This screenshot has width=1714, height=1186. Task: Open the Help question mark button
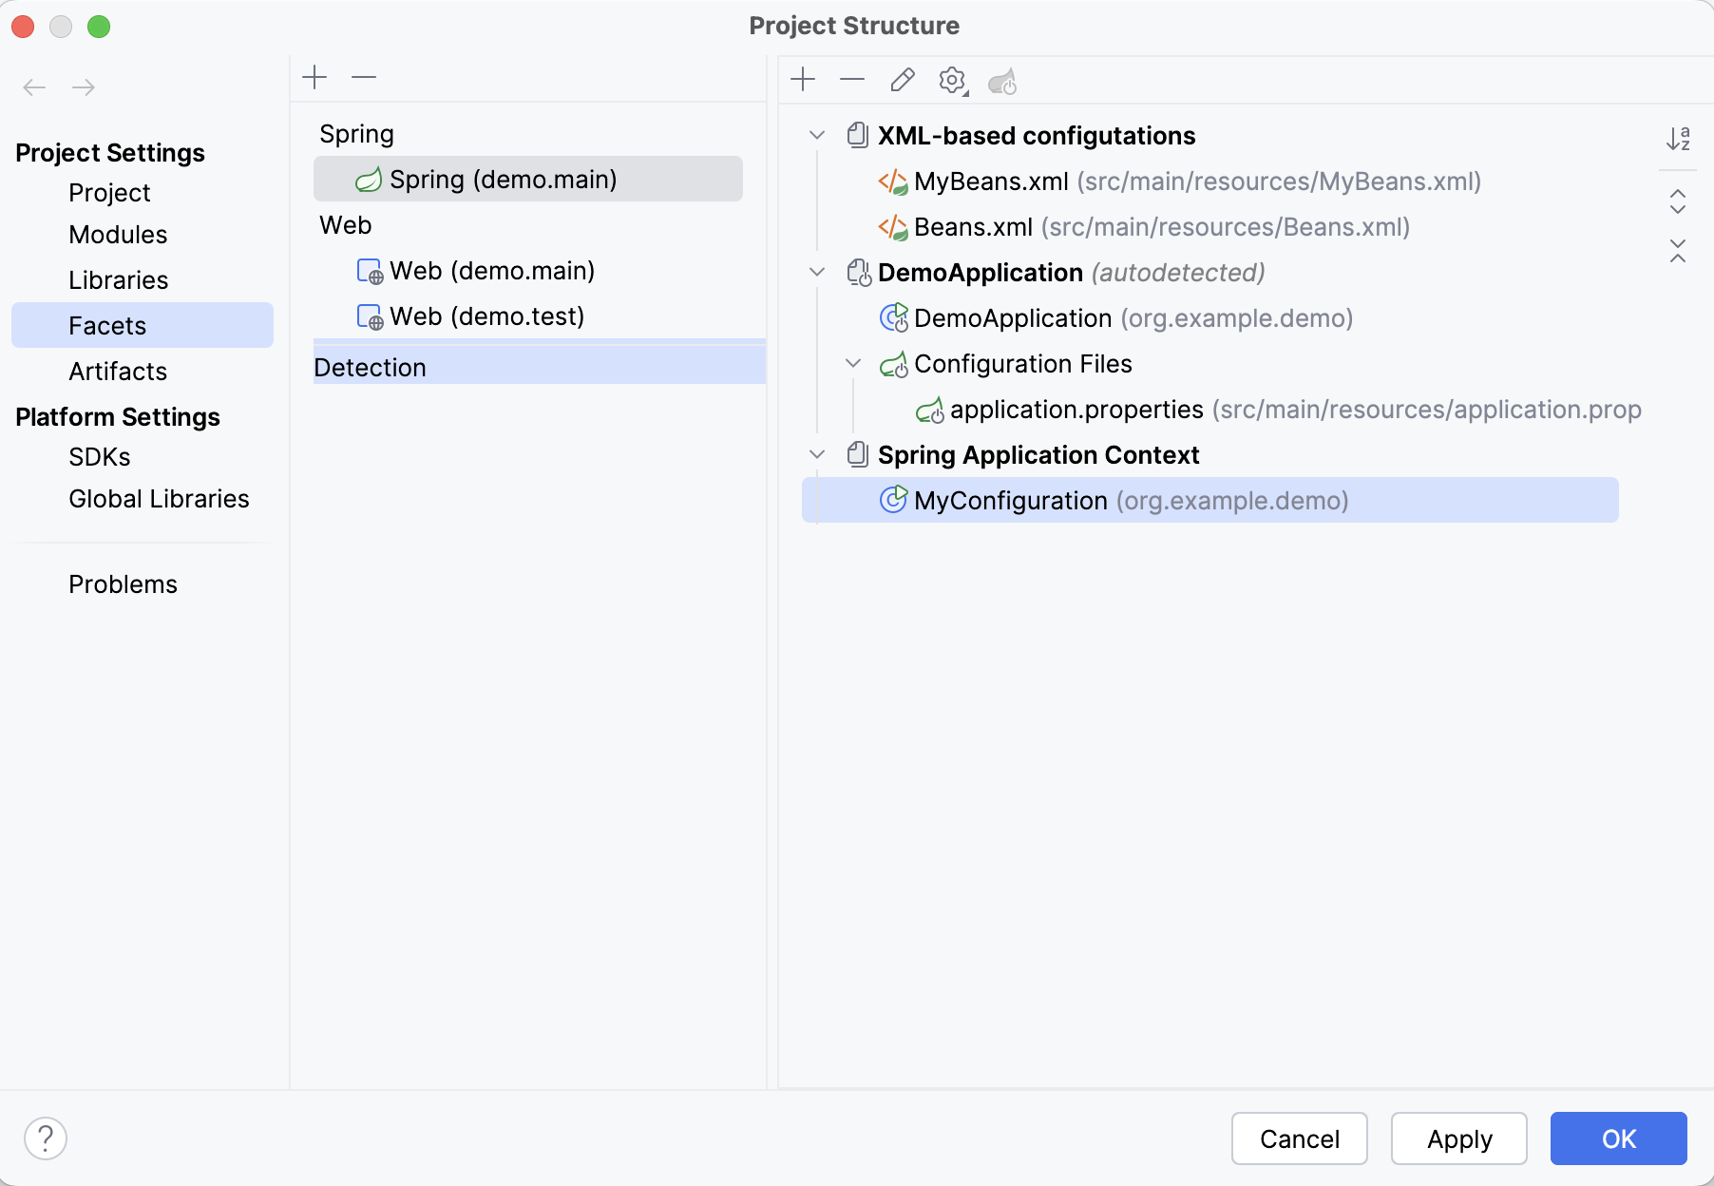46,1138
